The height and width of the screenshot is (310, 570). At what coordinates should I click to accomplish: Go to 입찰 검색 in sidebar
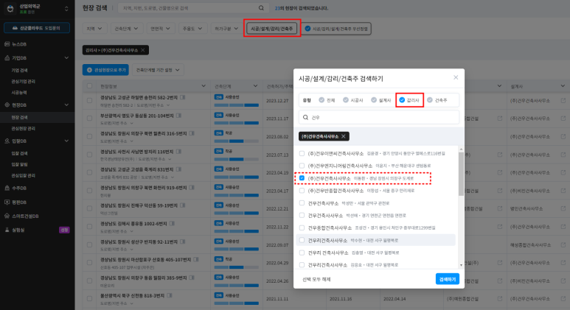pos(19,153)
